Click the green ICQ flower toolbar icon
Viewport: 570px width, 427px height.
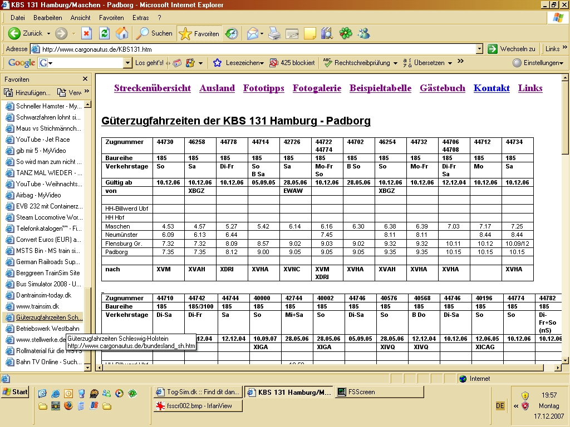coord(346,33)
